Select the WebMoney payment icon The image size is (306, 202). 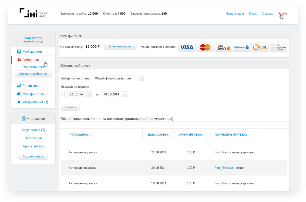point(242,47)
